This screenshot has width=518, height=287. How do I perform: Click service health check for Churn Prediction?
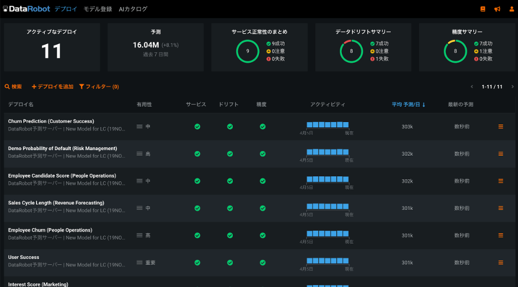197,126
